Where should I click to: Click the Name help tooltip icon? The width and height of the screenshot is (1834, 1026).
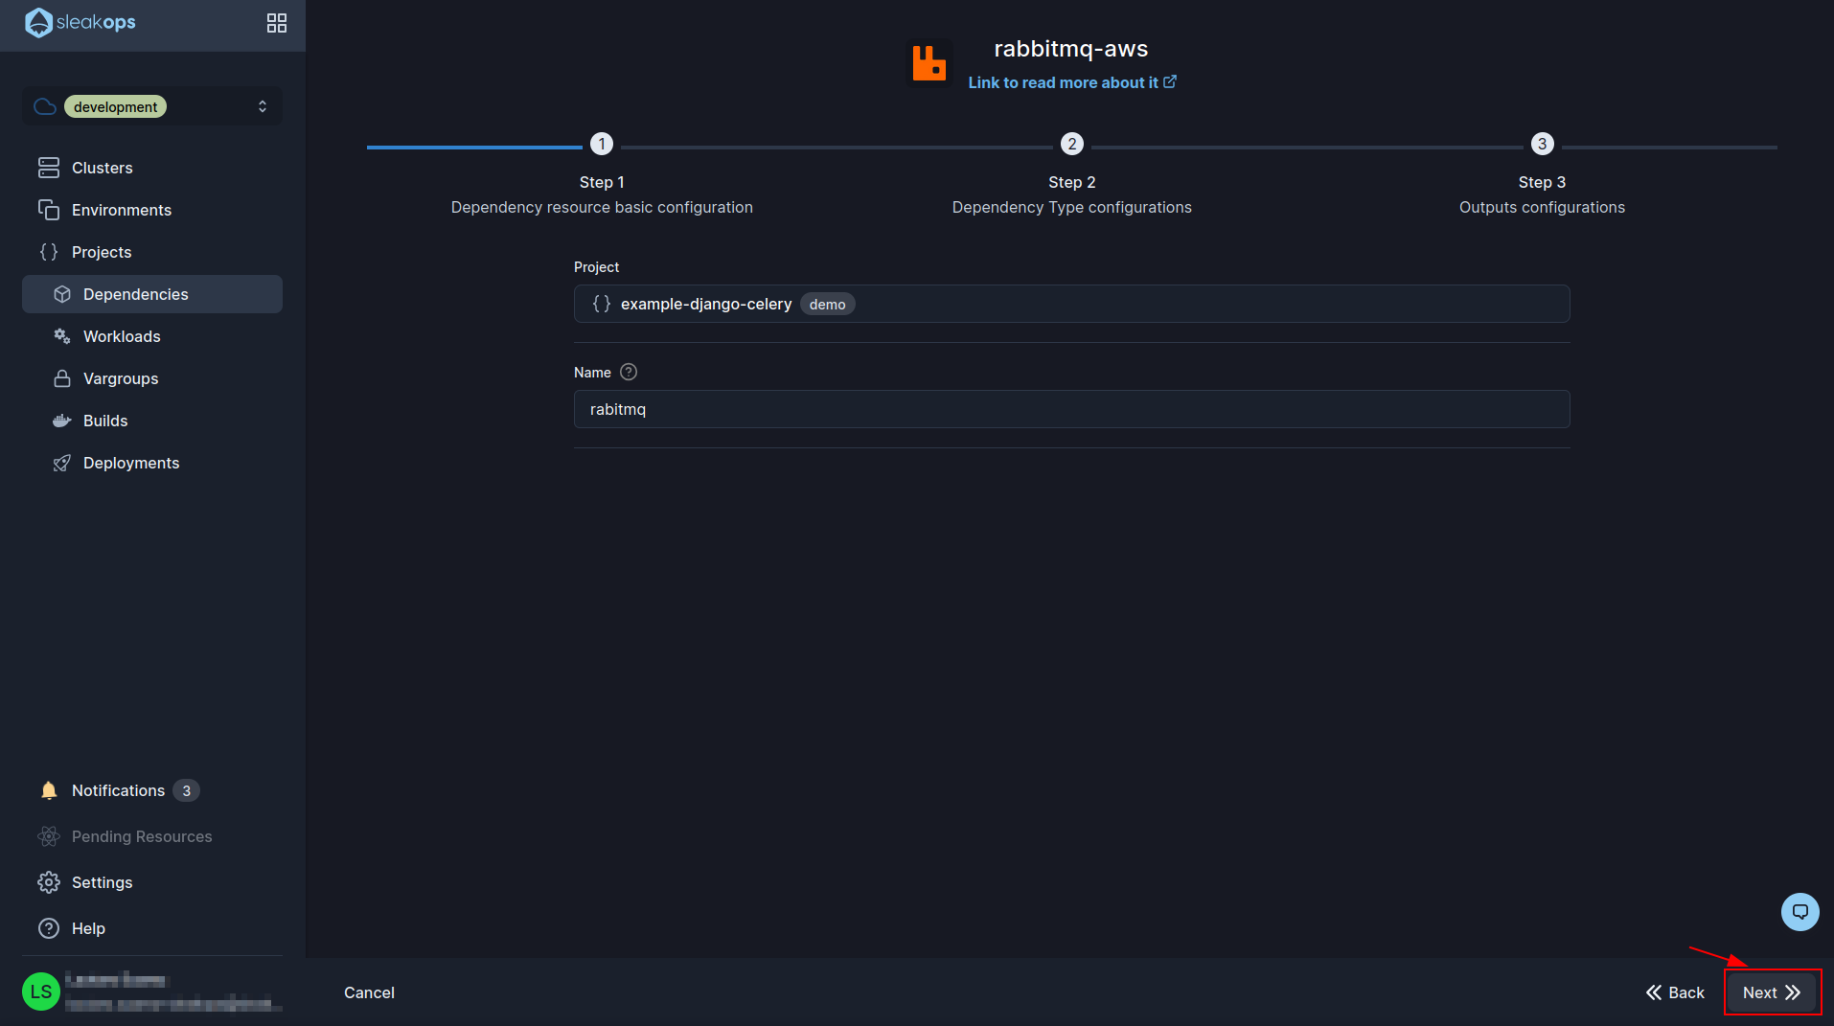(629, 372)
